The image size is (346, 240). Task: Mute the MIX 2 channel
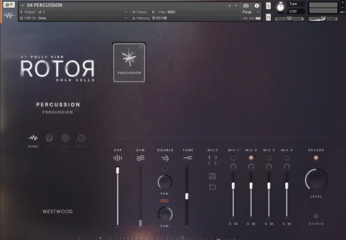(254, 224)
